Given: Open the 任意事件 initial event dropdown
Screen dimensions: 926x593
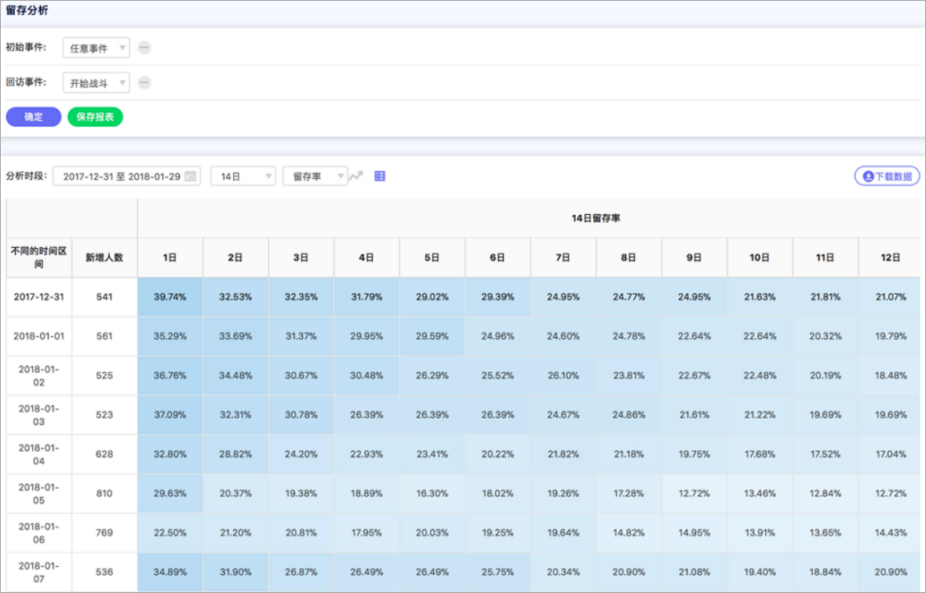Looking at the screenshot, I should [97, 48].
